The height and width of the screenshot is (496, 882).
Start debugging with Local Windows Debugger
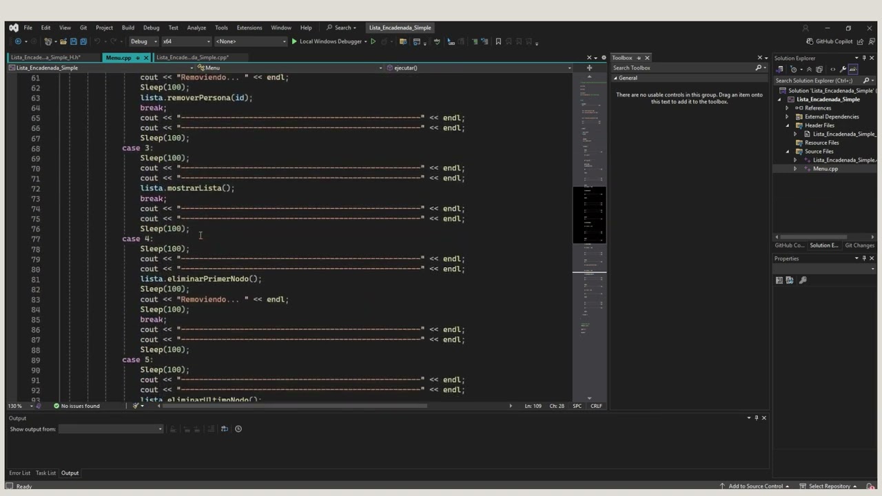(327, 41)
